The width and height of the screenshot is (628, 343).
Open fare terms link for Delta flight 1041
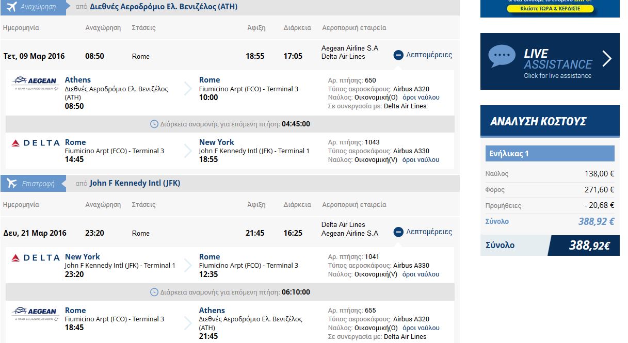[421, 274]
